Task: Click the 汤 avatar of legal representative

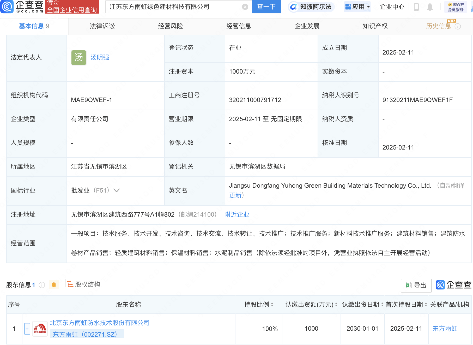Action: coord(78,57)
